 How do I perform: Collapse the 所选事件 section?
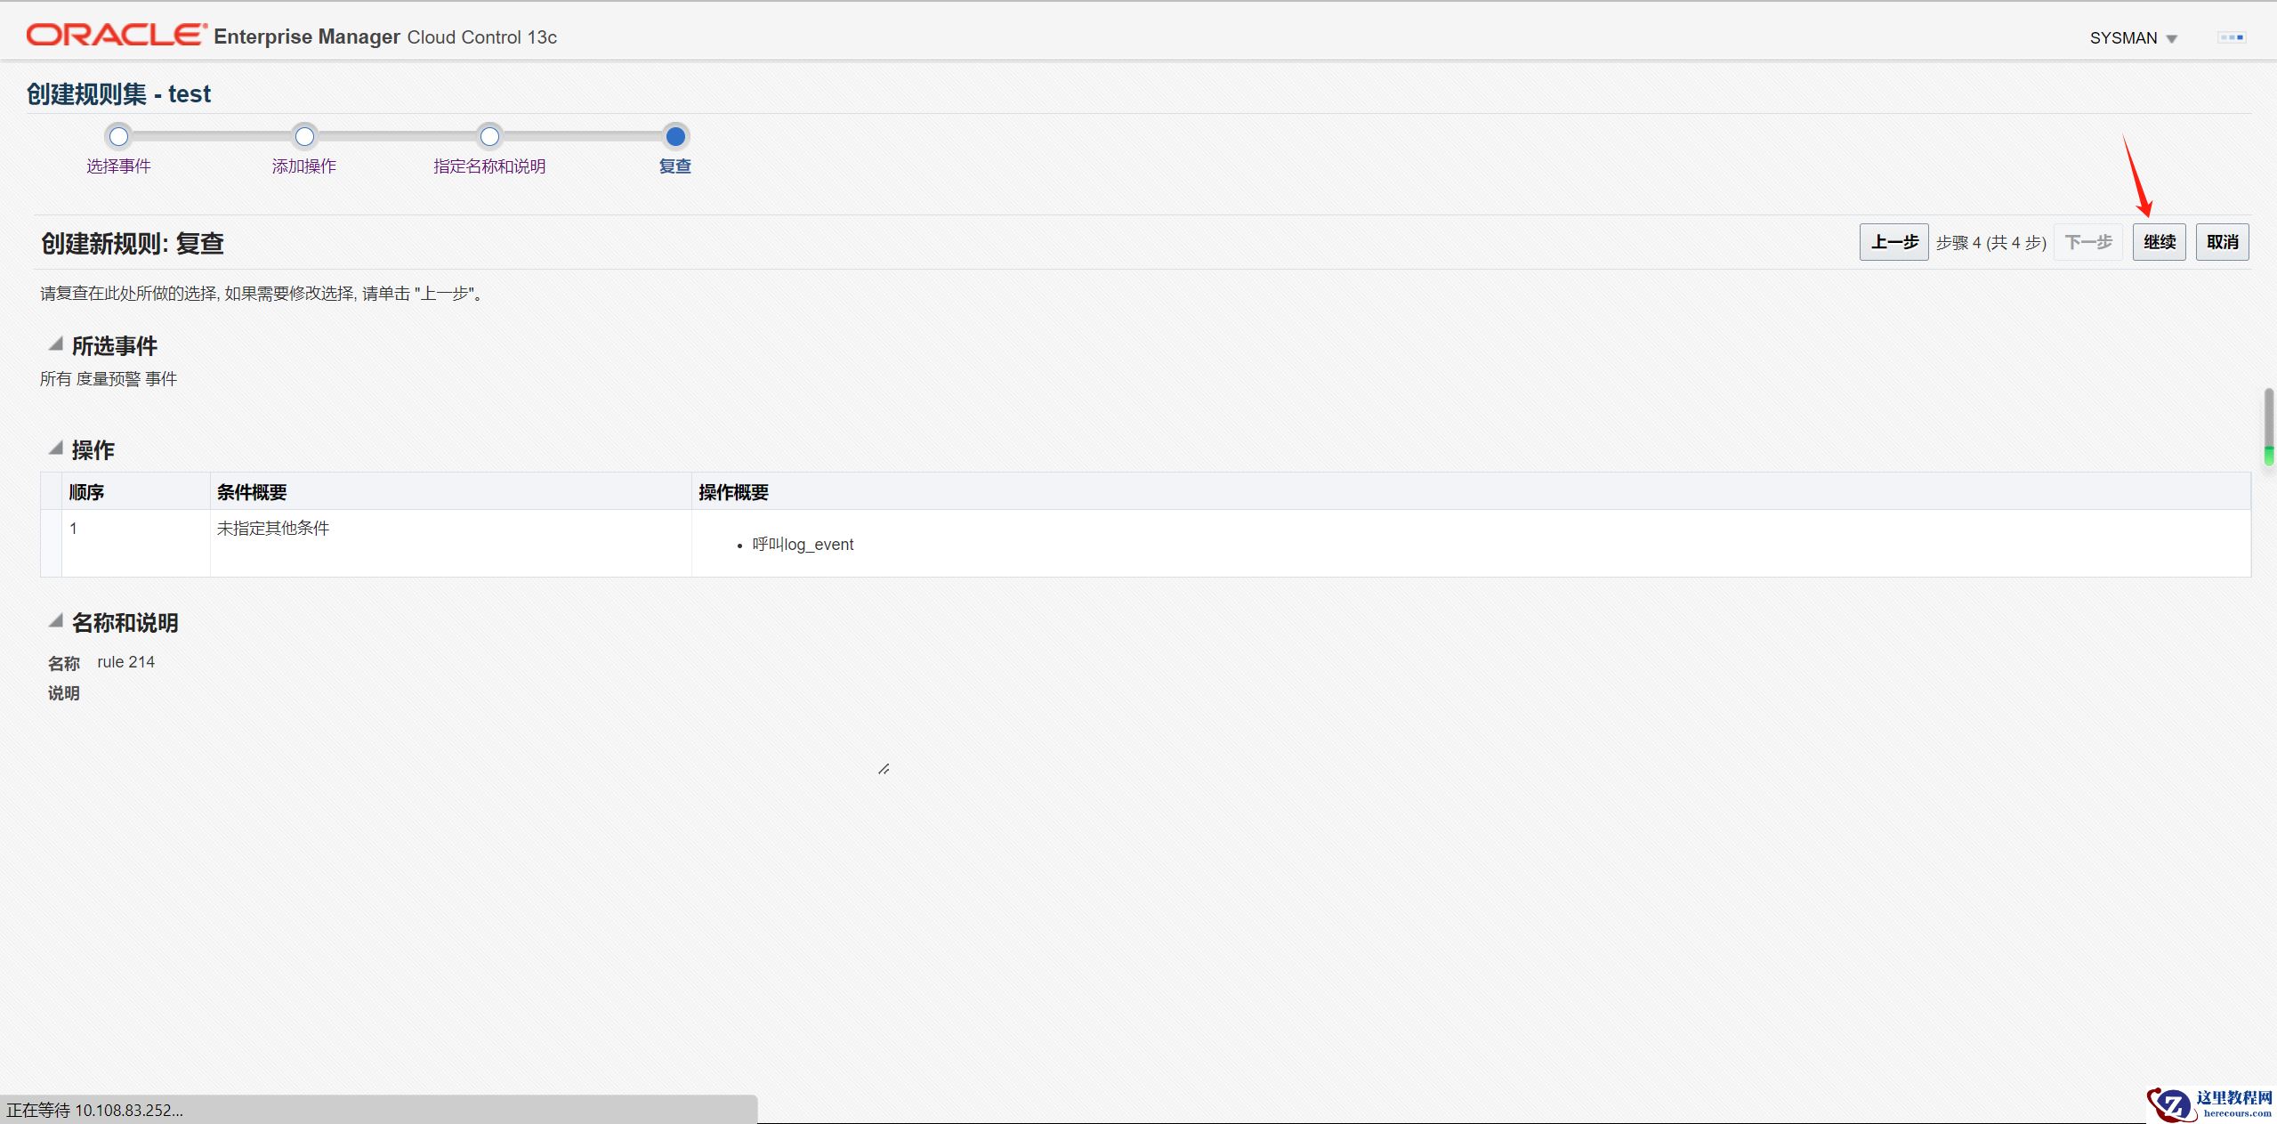click(x=56, y=344)
